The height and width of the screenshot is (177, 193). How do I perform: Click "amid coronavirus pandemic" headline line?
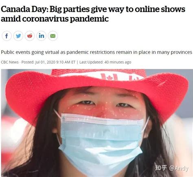coord(55,19)
